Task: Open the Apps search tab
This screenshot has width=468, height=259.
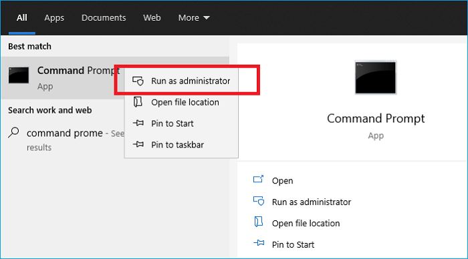Action: pyautogui.click(x=54, y=18)
